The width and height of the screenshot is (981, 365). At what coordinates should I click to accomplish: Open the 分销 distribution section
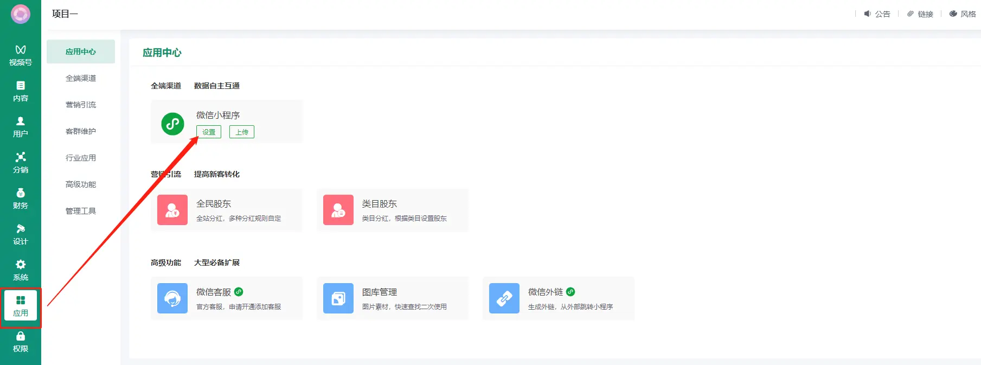(x=21, y=163)
